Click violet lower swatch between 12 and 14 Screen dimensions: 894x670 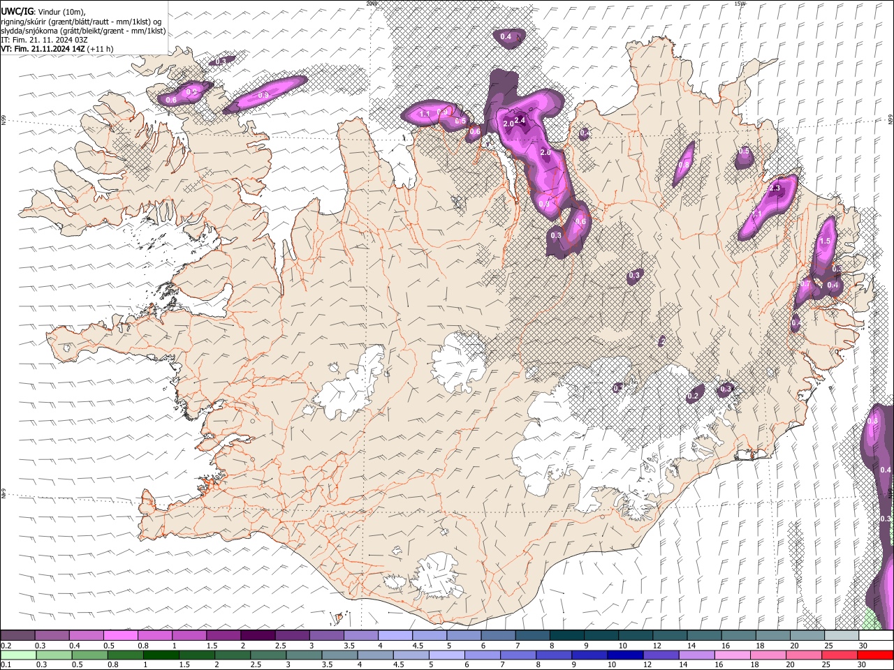point(660,655)
